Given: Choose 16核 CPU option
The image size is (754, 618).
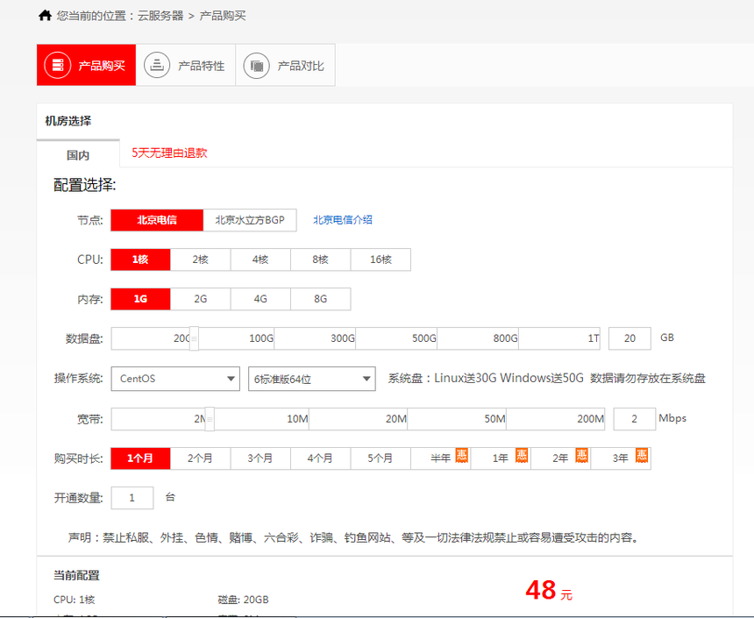Looking at the screenshot, I should (x=381, y=259).
